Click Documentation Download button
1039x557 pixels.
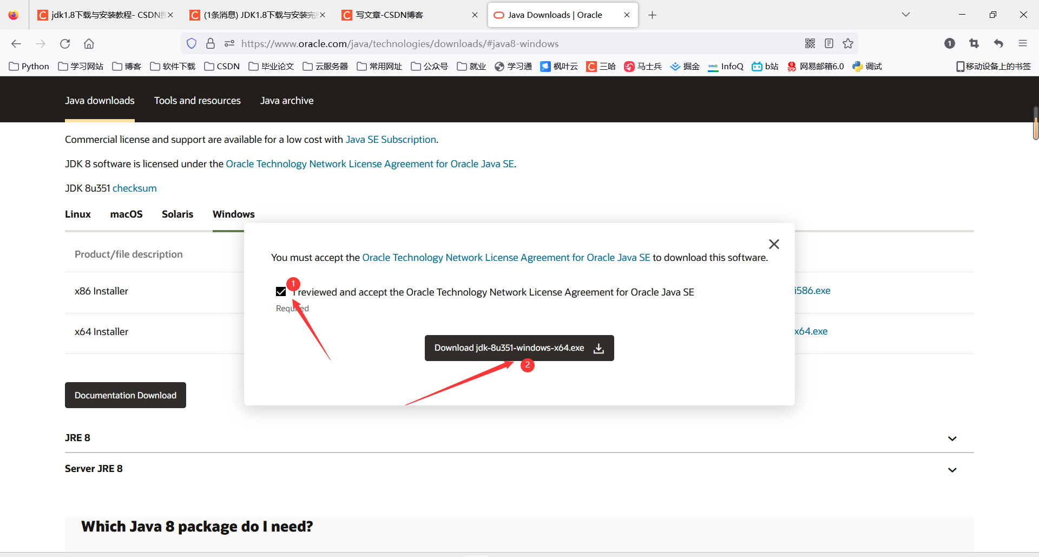coord(126,395)
